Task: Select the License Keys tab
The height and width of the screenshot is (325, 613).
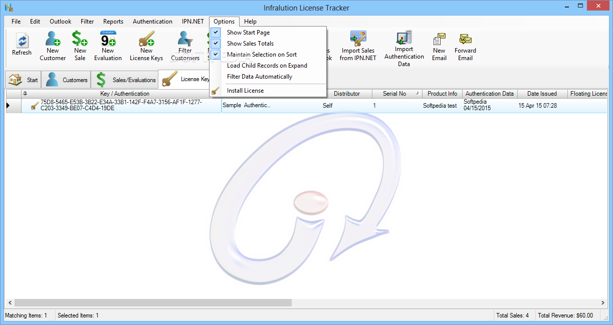Action: pyautogui.click(x=184, y=79)
